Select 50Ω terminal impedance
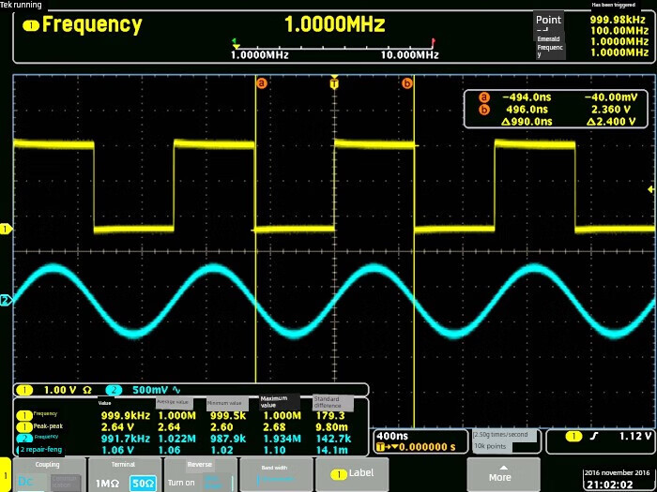Image resolution: width=657 pixels, height=492 pixels. point(143,481)
